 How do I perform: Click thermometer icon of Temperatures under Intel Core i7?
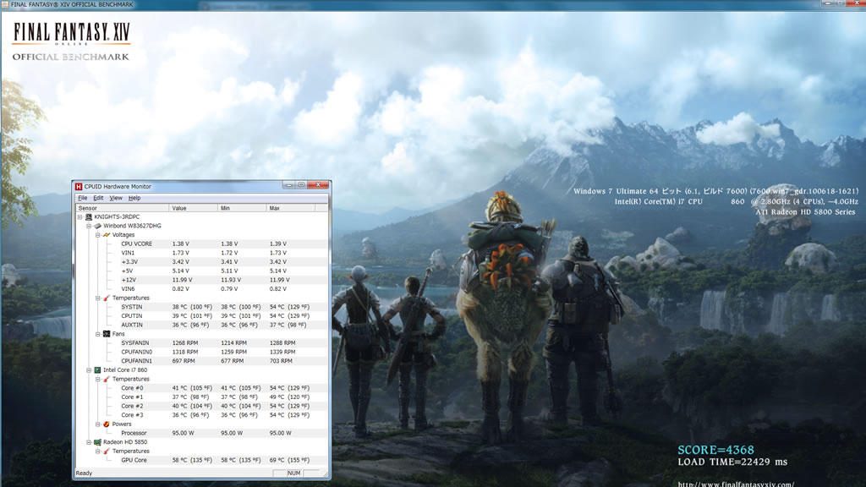pyautogui.click(x=107, y=380)
